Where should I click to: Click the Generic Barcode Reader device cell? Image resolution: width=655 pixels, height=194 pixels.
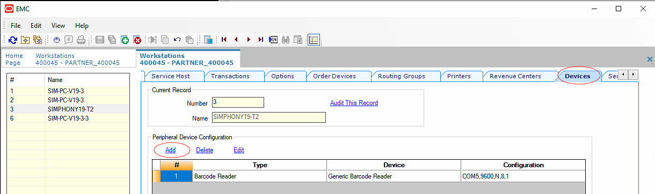[394, 176]
